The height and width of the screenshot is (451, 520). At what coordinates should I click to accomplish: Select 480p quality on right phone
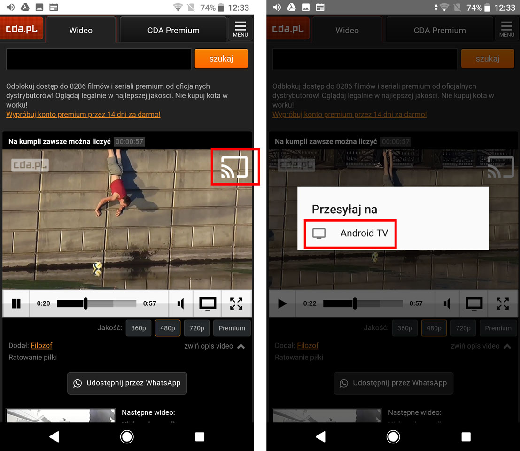click(434, 328)
